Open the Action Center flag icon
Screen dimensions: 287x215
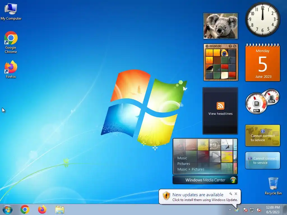click(x=245, y=210)
